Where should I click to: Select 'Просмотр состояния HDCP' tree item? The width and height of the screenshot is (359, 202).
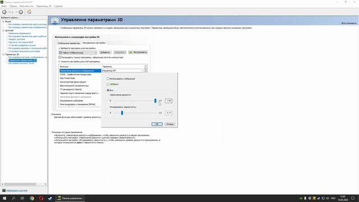pyautogui.click(x=21, y=43)
